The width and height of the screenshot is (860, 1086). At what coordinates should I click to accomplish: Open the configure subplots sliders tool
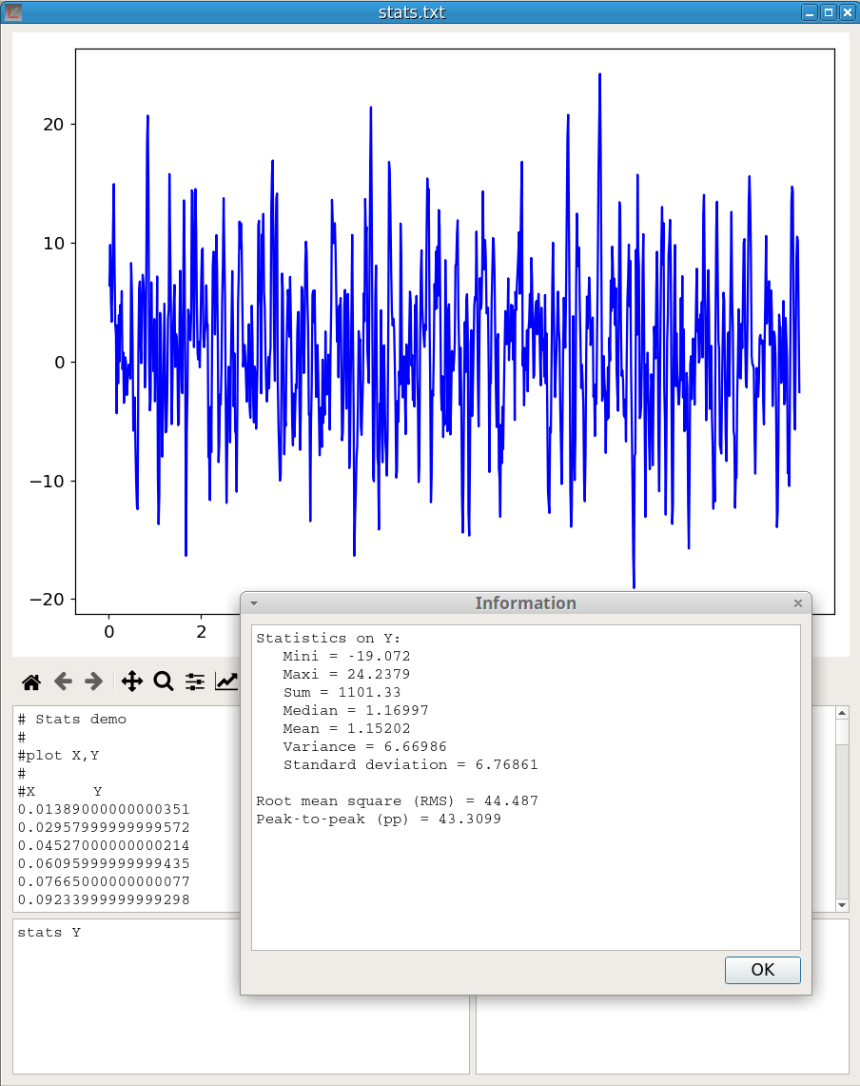[x=195, y=682]
